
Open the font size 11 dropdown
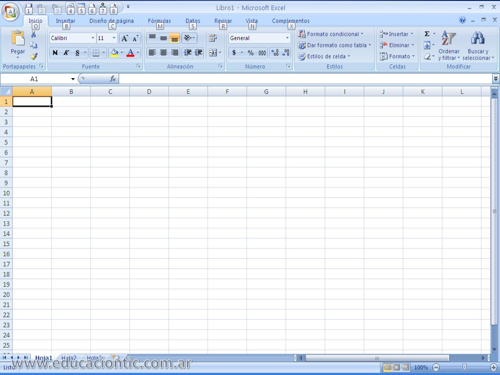click(x=114, y=38)
